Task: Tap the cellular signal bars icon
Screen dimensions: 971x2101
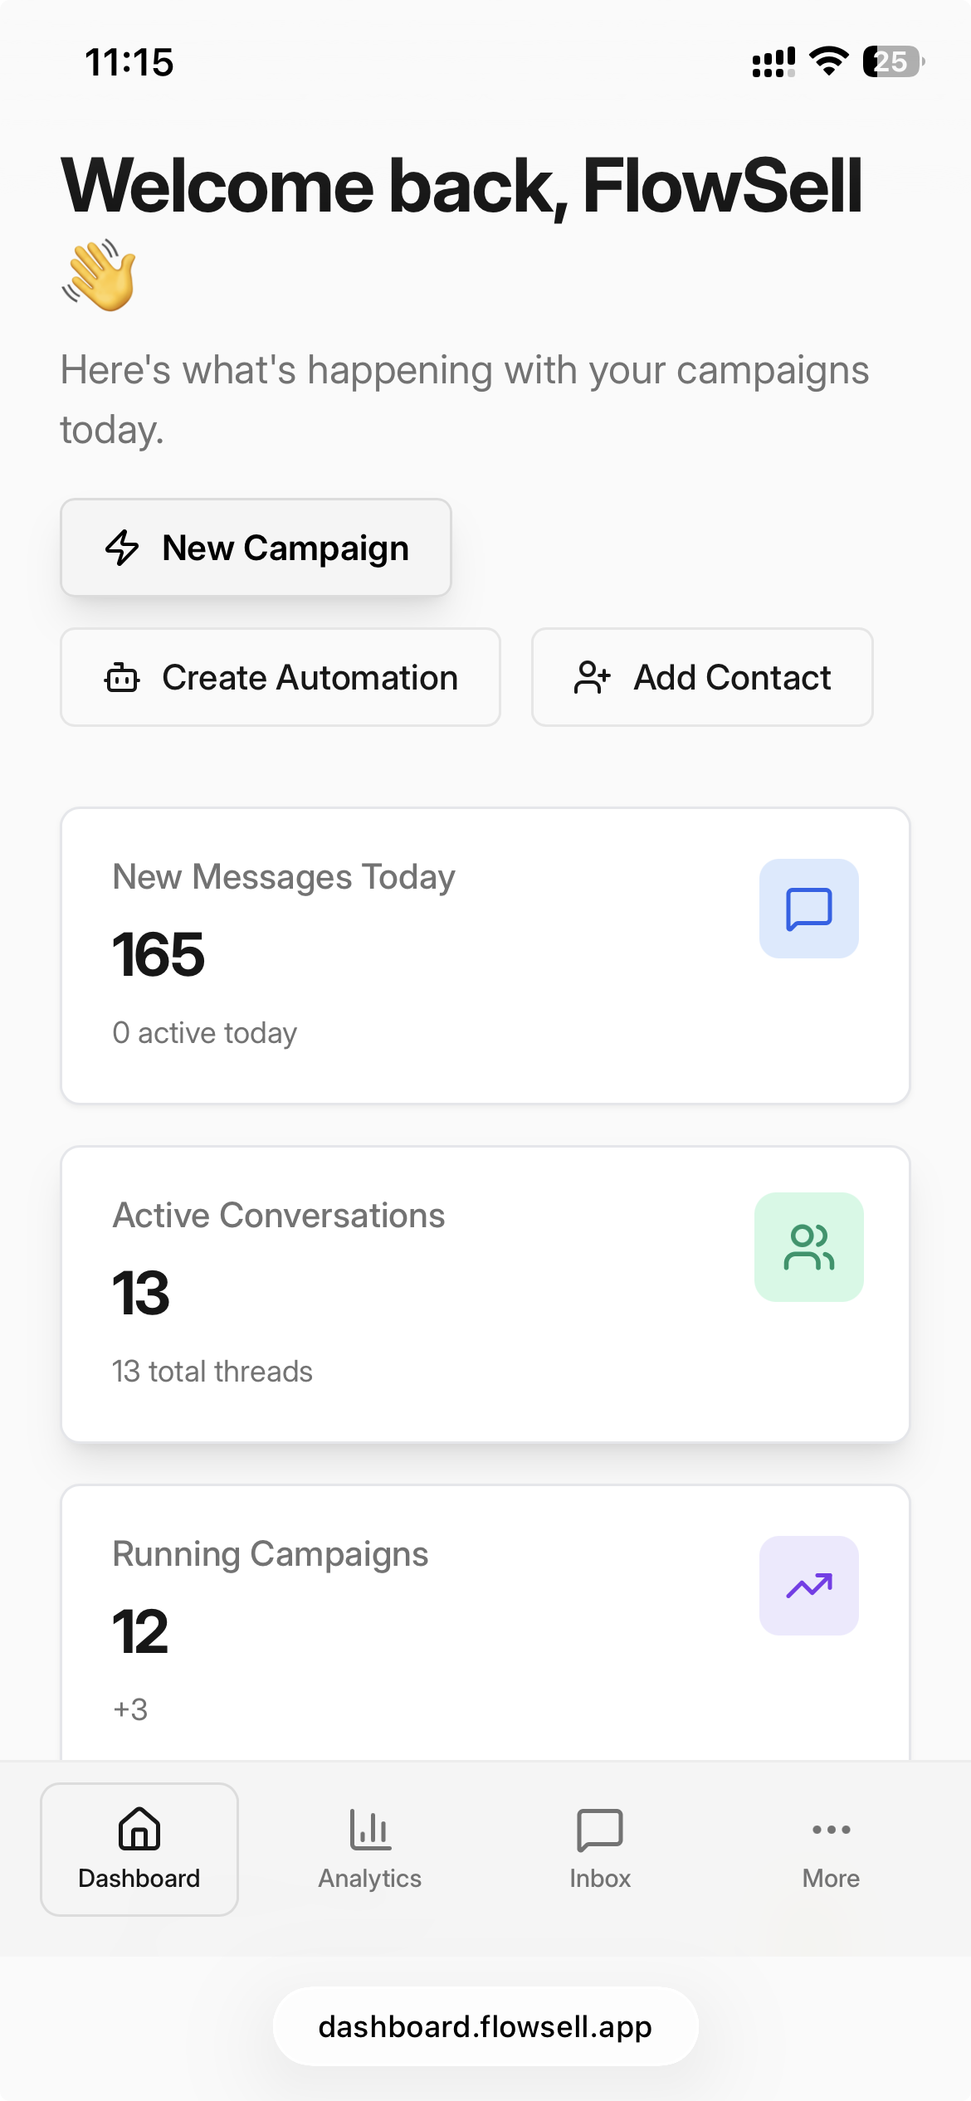Action: (773, 62)
